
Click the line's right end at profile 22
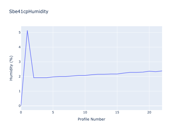(x=162, y=71)
